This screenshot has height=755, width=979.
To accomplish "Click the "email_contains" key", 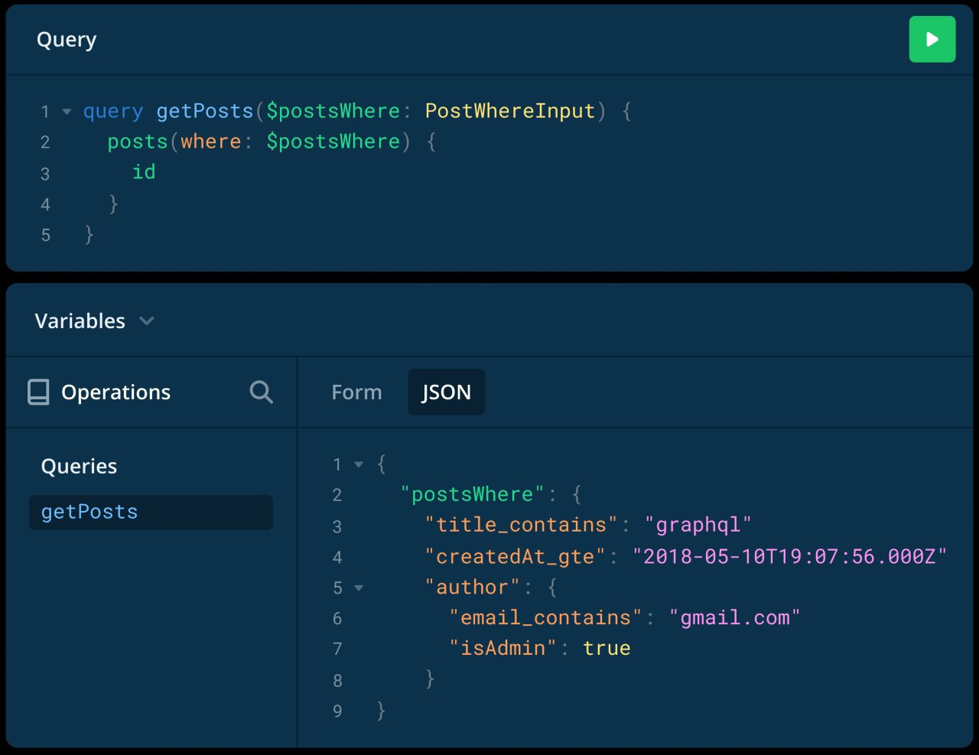I will tap(546, 617).
